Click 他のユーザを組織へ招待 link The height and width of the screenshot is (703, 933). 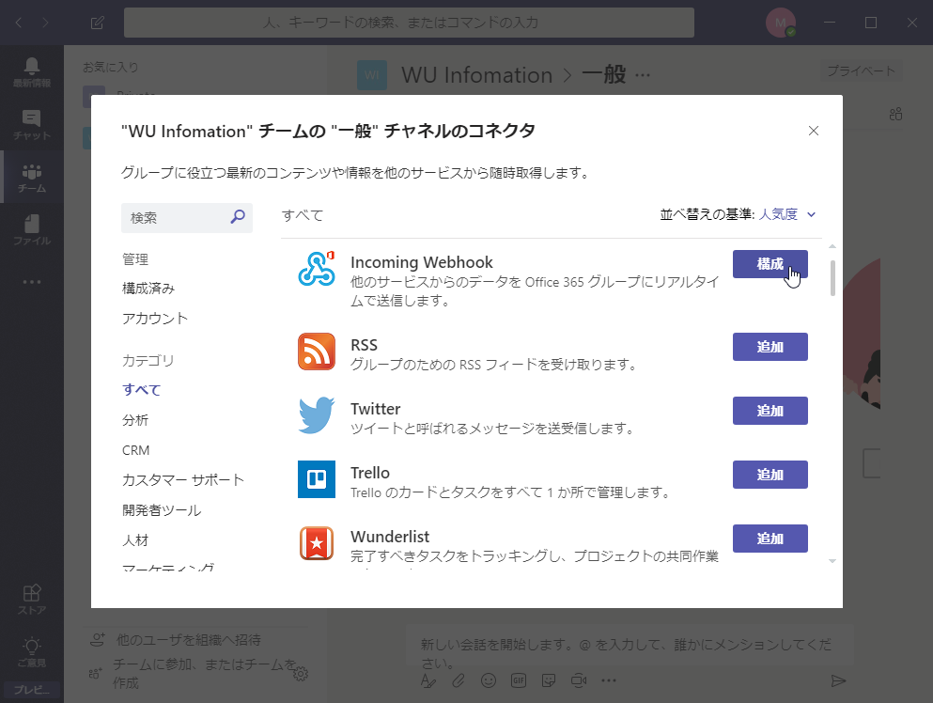pyautogui.click(x=189, y=640)
